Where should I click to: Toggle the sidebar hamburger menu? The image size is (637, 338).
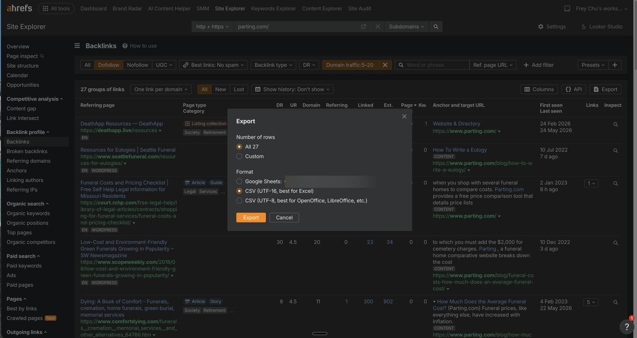click(x=77, y=46)
